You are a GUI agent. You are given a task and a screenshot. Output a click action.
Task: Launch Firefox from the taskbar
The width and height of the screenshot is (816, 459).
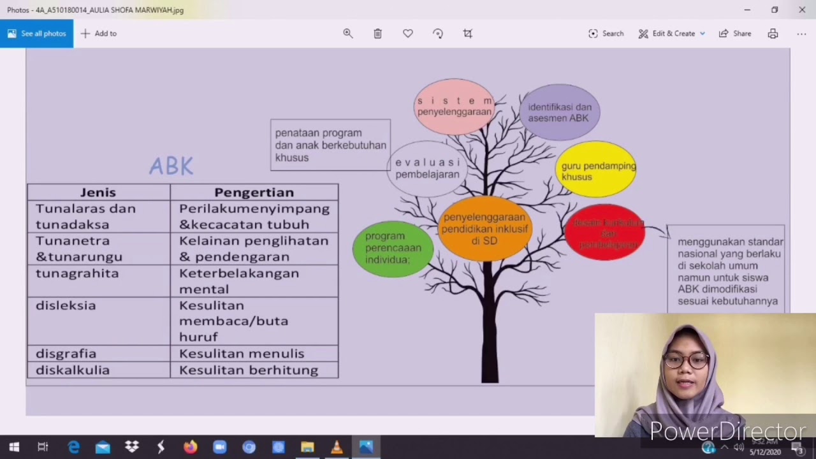[x=190, y=448]
